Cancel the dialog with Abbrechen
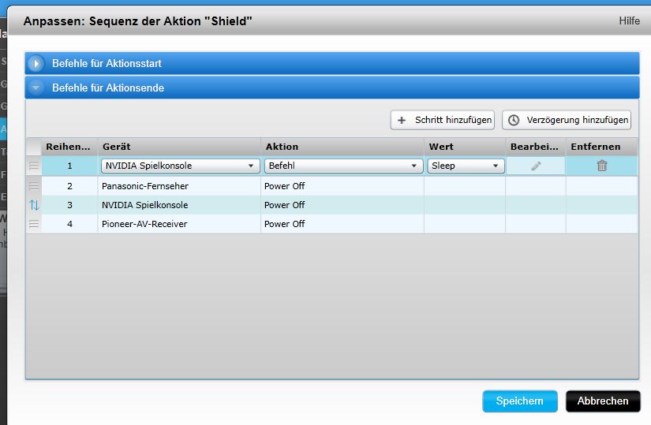 point(603,401)
